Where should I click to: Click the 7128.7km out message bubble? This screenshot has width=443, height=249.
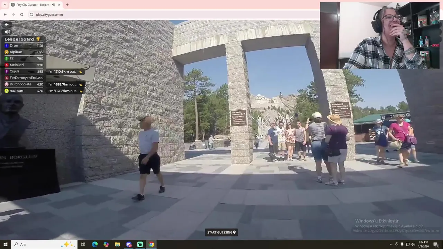click(x=65, y=91)
